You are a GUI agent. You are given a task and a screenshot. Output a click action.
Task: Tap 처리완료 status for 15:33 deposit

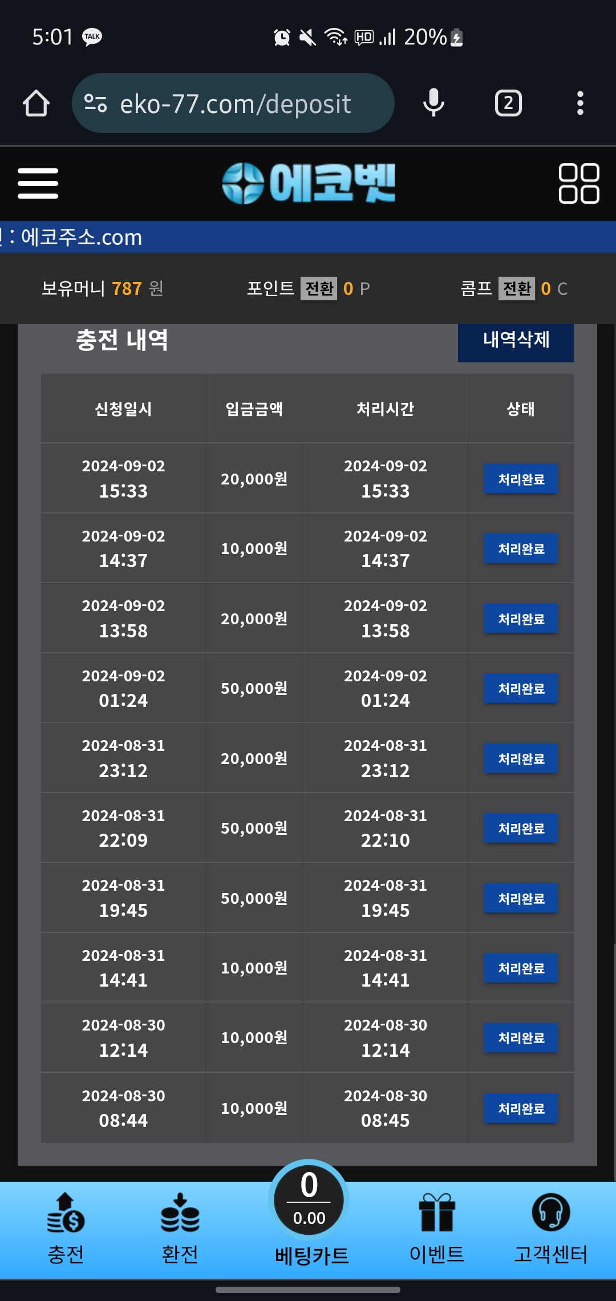click(521, 479)
